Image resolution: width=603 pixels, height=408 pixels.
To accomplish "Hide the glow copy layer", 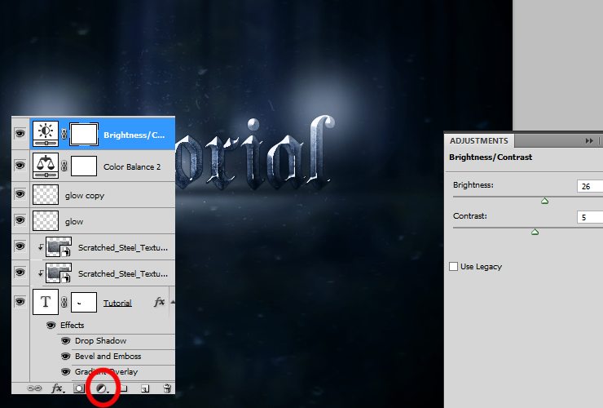I will pyautogui.click(x=20, y=193).
